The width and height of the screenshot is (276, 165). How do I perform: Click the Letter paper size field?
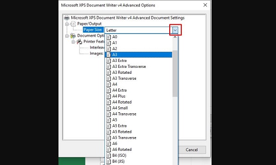[138, 30]
